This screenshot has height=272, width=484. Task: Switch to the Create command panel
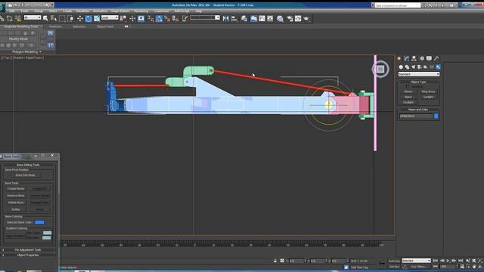pos(399,58)
